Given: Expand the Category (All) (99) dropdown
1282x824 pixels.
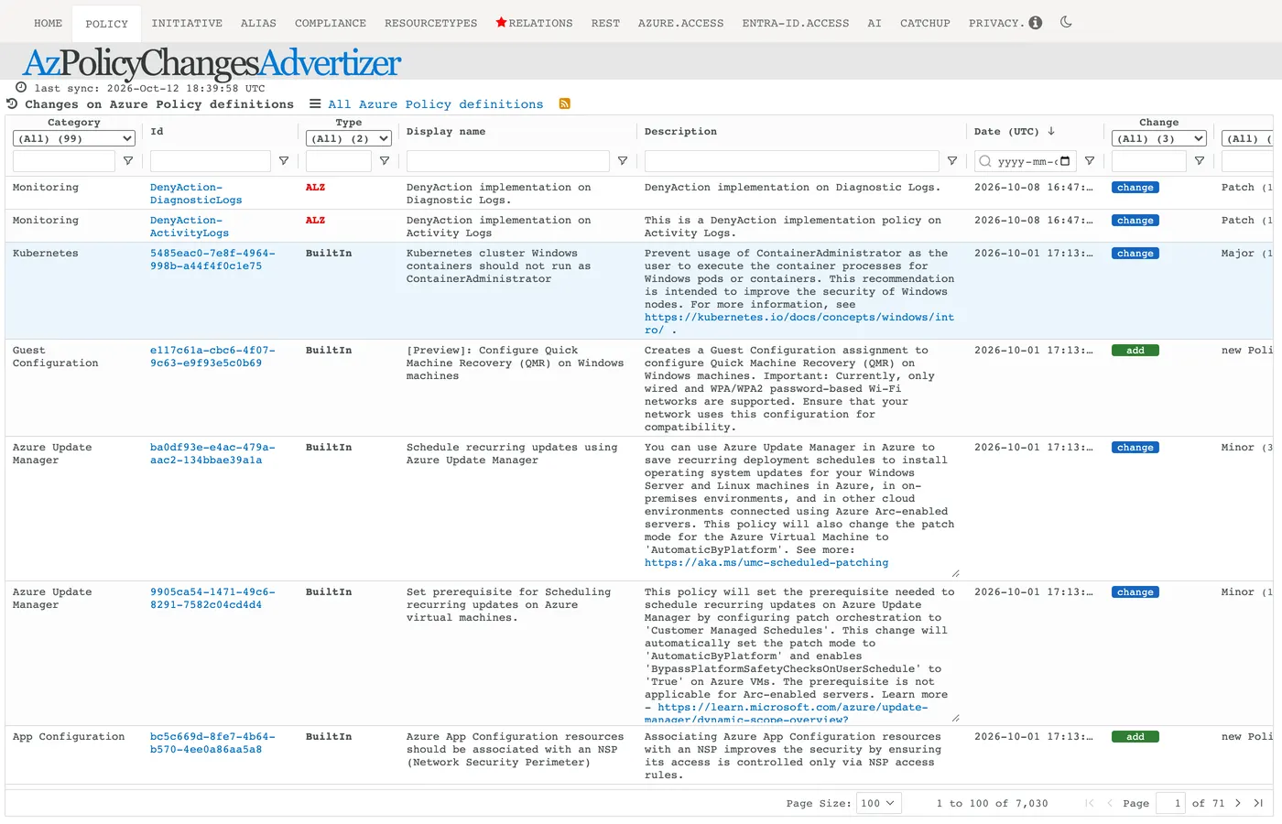Looking at the screenshot, I should 74,138.
